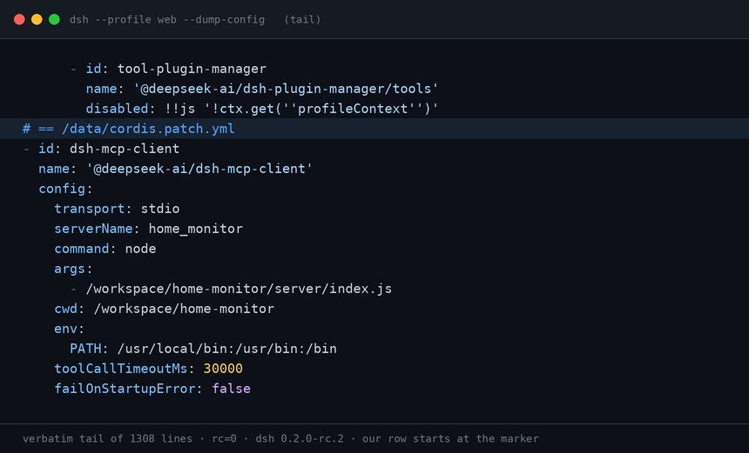Click the name value '@deepseek-ai/dsh-plugin-manager/tools'
The image size is (749, 453).
tap(286, 89)
